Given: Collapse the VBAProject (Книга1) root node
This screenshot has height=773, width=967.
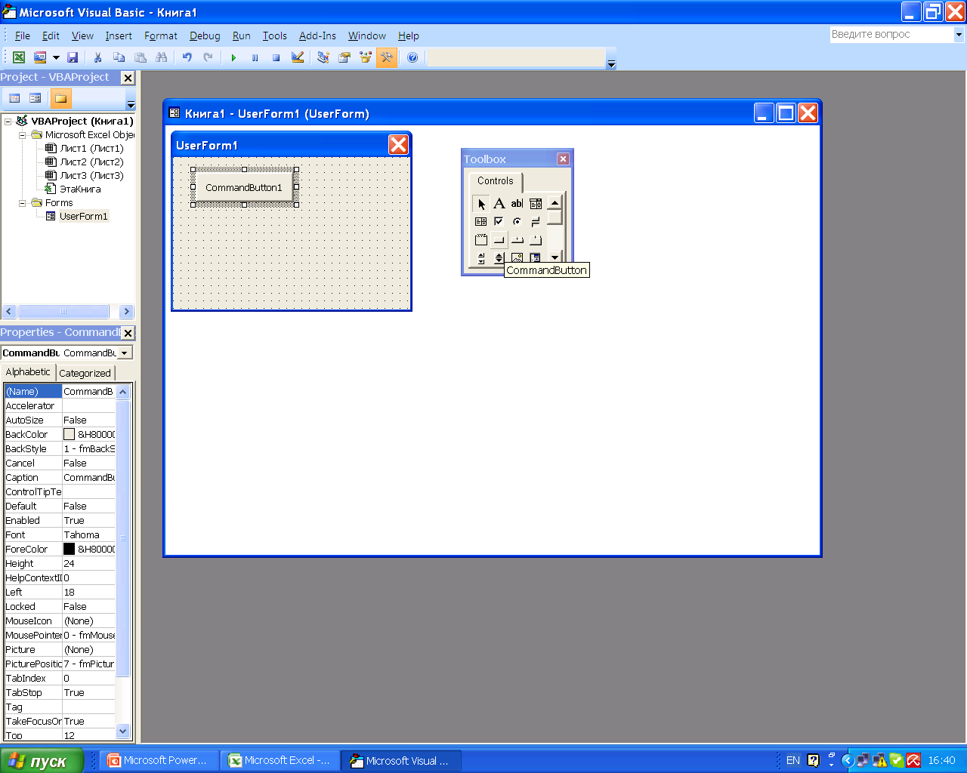Looking at the screenshot, I should tap(8, 121).
